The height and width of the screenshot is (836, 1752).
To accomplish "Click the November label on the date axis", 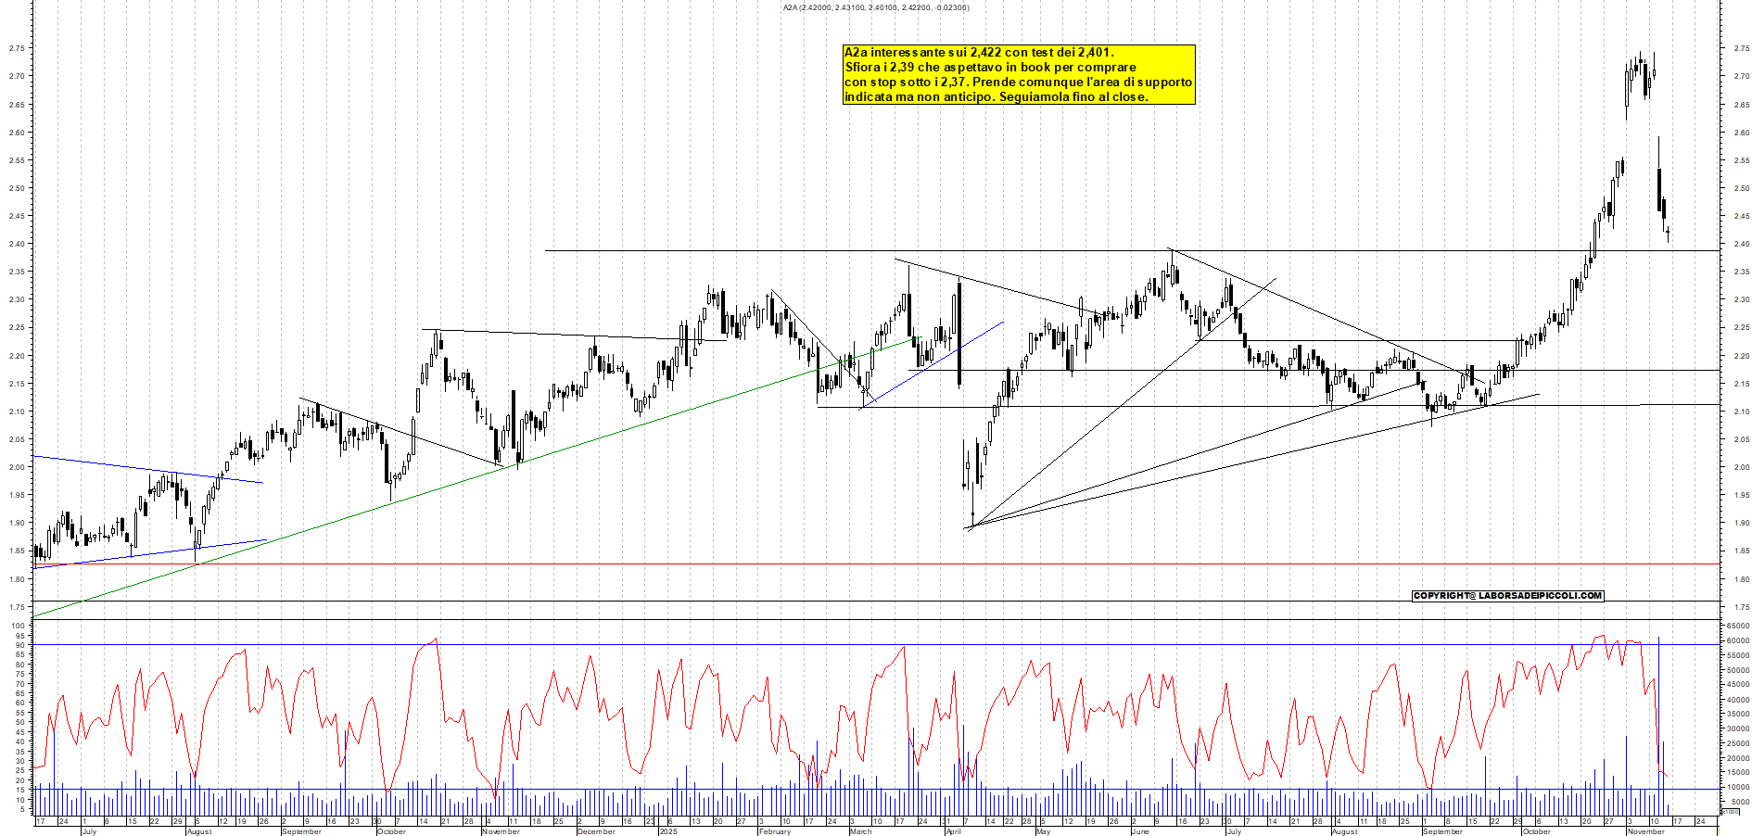I will (501, 832).
